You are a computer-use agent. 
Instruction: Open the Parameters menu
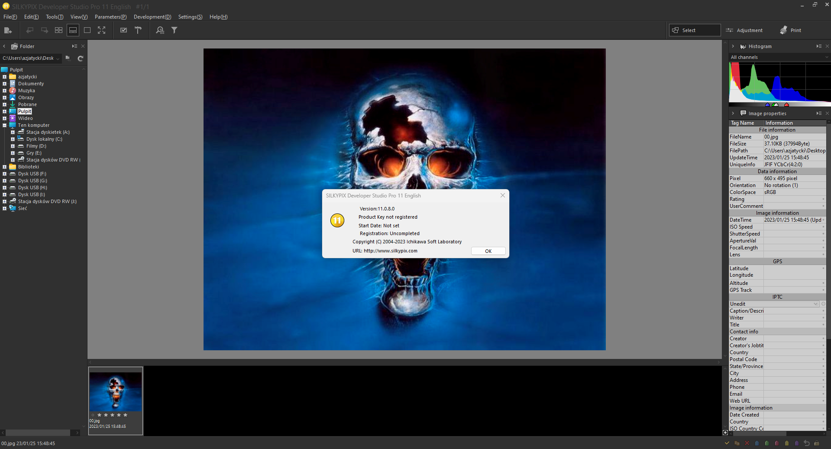(x=110, y=17)
